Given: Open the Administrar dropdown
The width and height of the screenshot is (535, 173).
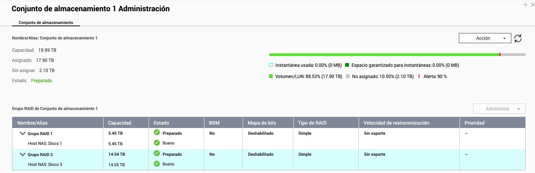Looking at the screenshot, I should [x=499, y=109].
